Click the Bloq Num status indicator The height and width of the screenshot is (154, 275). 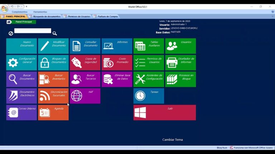(222, 148)
